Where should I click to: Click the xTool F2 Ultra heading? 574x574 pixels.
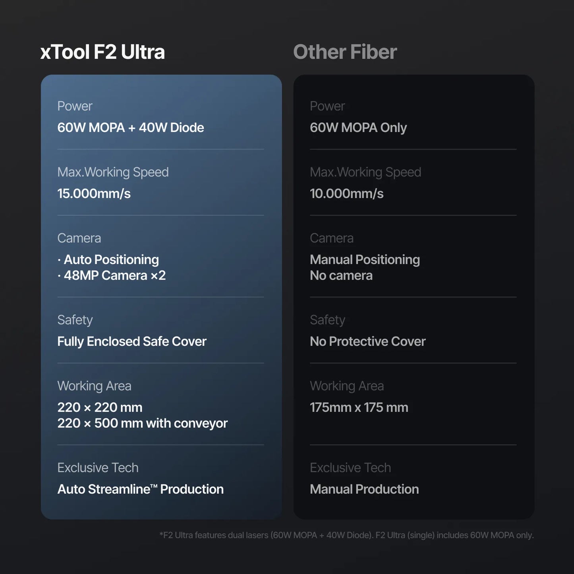pos(102,52)
